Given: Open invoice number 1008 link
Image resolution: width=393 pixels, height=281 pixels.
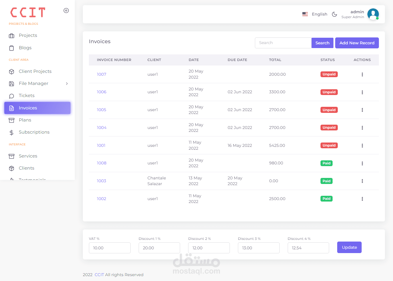Looking at the screenshot, I should click(102, 163).
